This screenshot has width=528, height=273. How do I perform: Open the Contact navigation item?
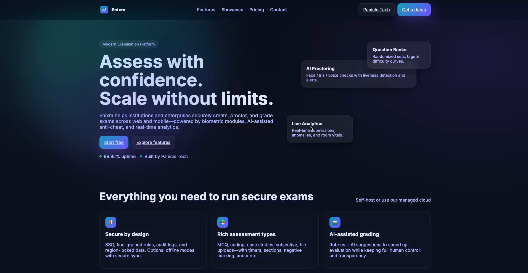(x=278, y=10)
